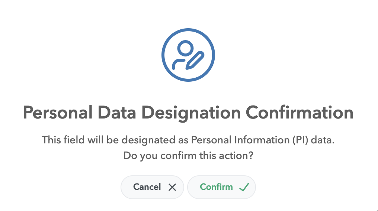The height and width of the screenshot is (211, 378).
Task: Click 'Personal Information' in the description
Action: (x=240, y=140)
